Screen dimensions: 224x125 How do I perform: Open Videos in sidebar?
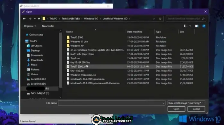pyautogui.click(x=32, y=74)
